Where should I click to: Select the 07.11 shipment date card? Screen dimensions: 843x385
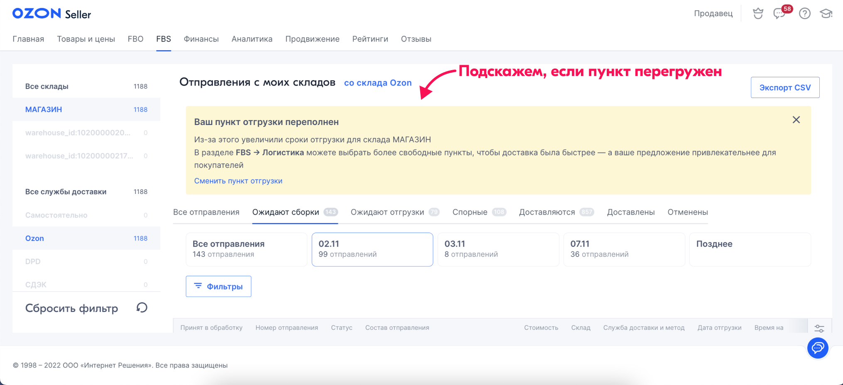point(624,249)
